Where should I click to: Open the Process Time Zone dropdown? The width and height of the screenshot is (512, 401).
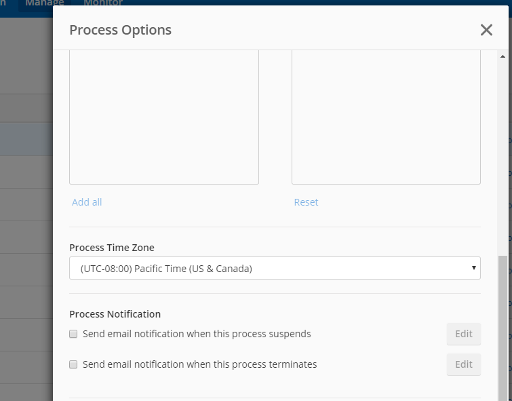click(x=275, y=268)
